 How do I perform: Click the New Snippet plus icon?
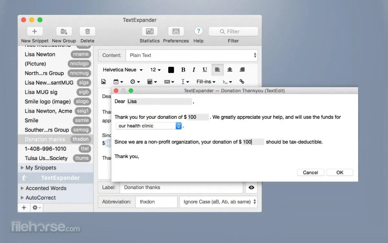[x=35, y=31]
